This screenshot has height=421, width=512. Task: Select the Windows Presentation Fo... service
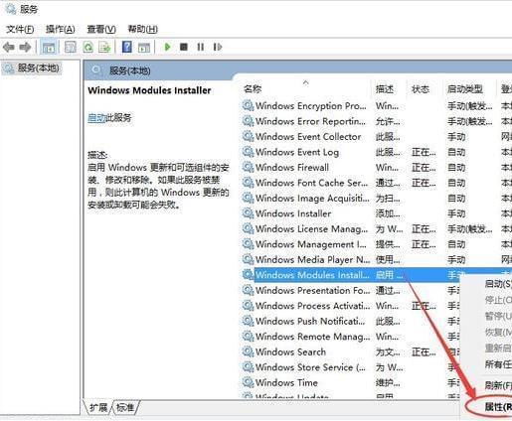(x=312, y=290)
